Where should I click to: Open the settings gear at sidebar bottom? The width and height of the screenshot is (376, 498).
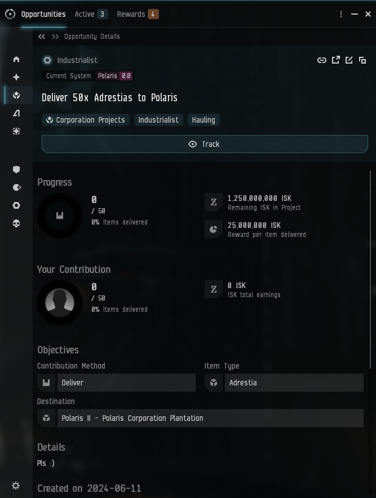tap(16, 486)
